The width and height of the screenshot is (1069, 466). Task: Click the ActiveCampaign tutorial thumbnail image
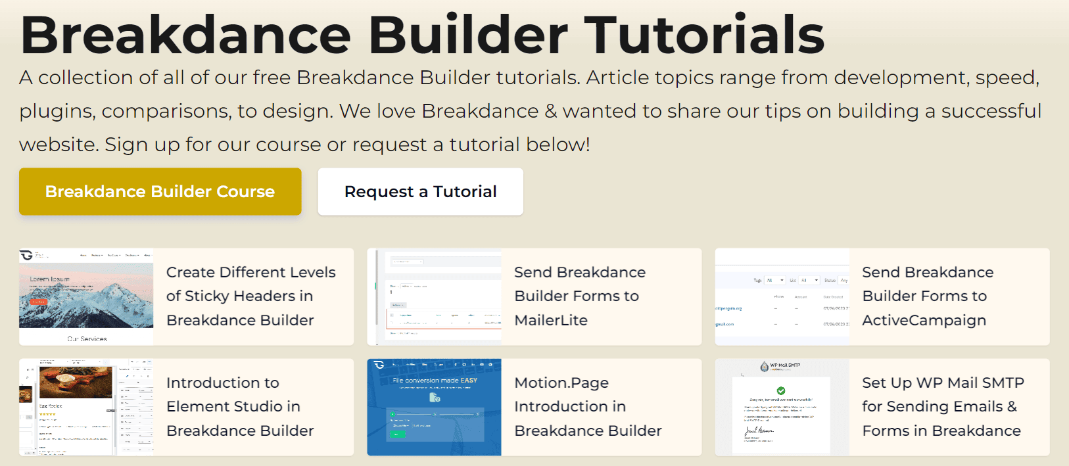click(782, 296)
